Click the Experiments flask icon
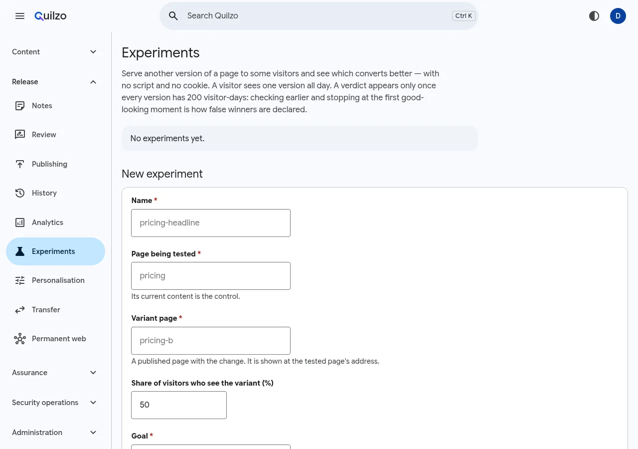 click(x=20, y=251)
